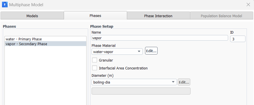Click the Fluent app icon in title bar
The width and height of the screenshot is (254, 105).
point(5,5)
